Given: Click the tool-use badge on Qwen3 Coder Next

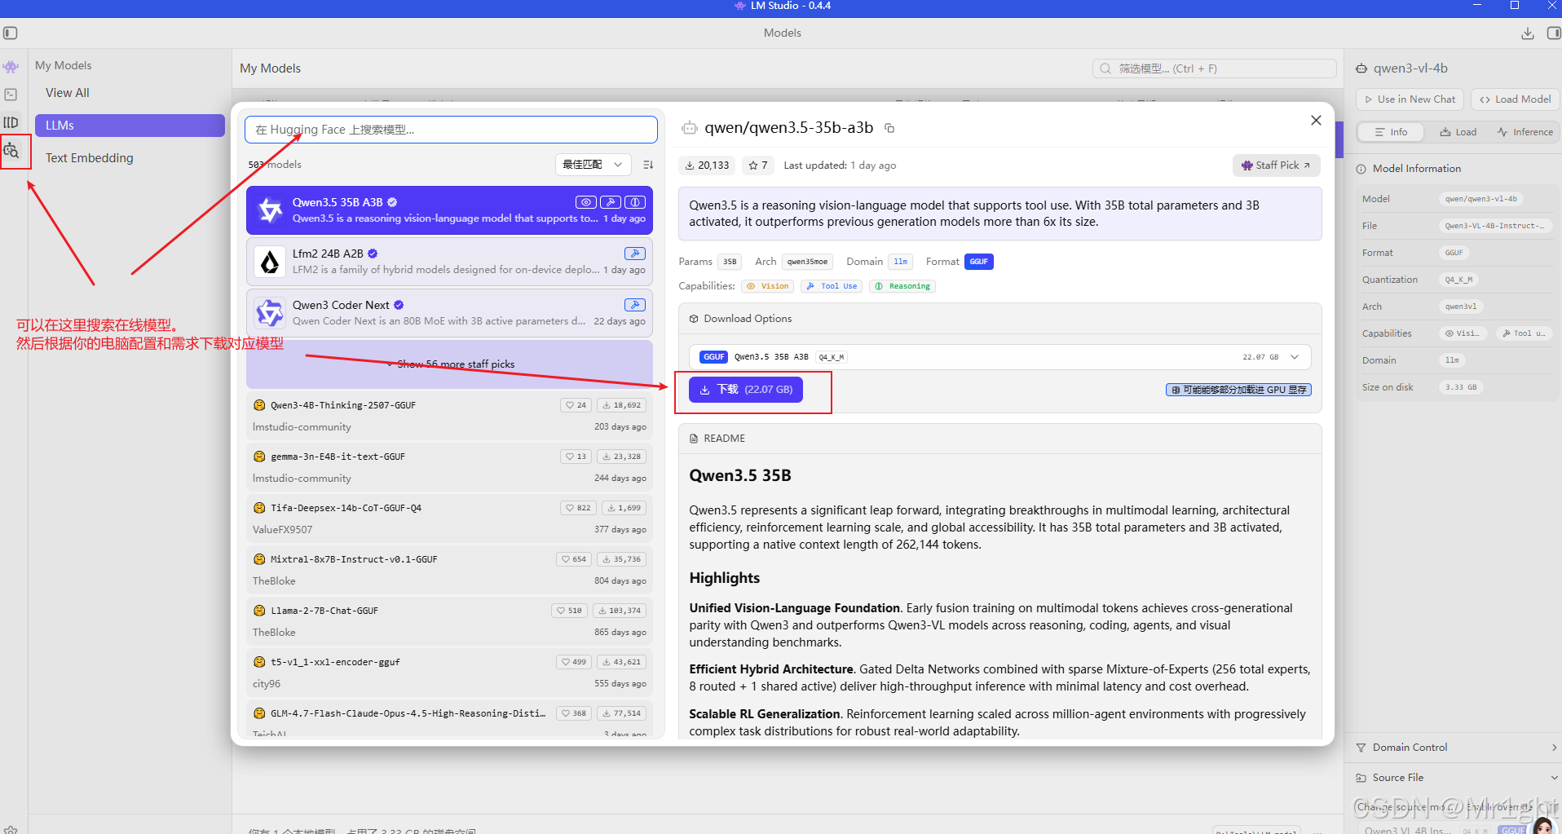Looking at the screenshot, I should pyautogui.click(x=635, y=305).
